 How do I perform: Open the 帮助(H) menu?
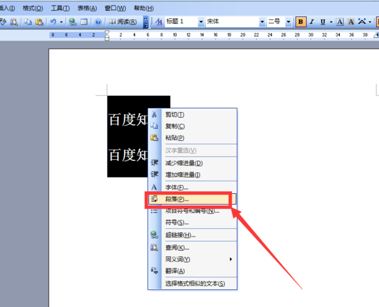point(143,8)
